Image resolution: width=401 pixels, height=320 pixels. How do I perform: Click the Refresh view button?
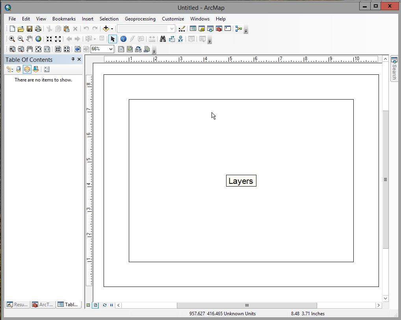(105, 305)
